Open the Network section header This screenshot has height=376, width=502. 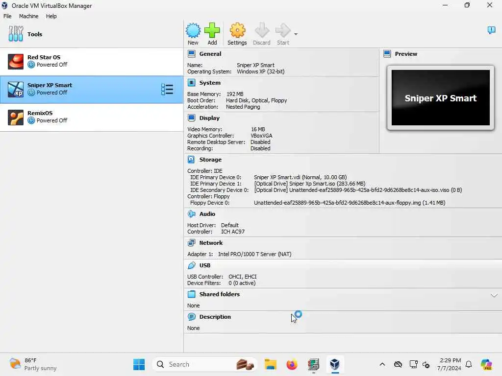click(x=211, y=243)
